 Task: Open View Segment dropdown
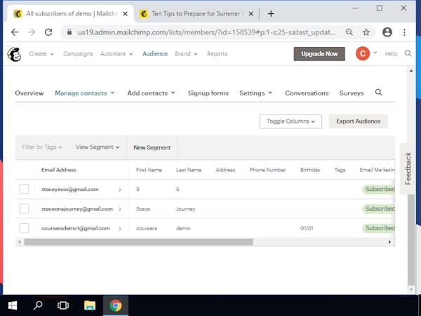click(98, 147)
